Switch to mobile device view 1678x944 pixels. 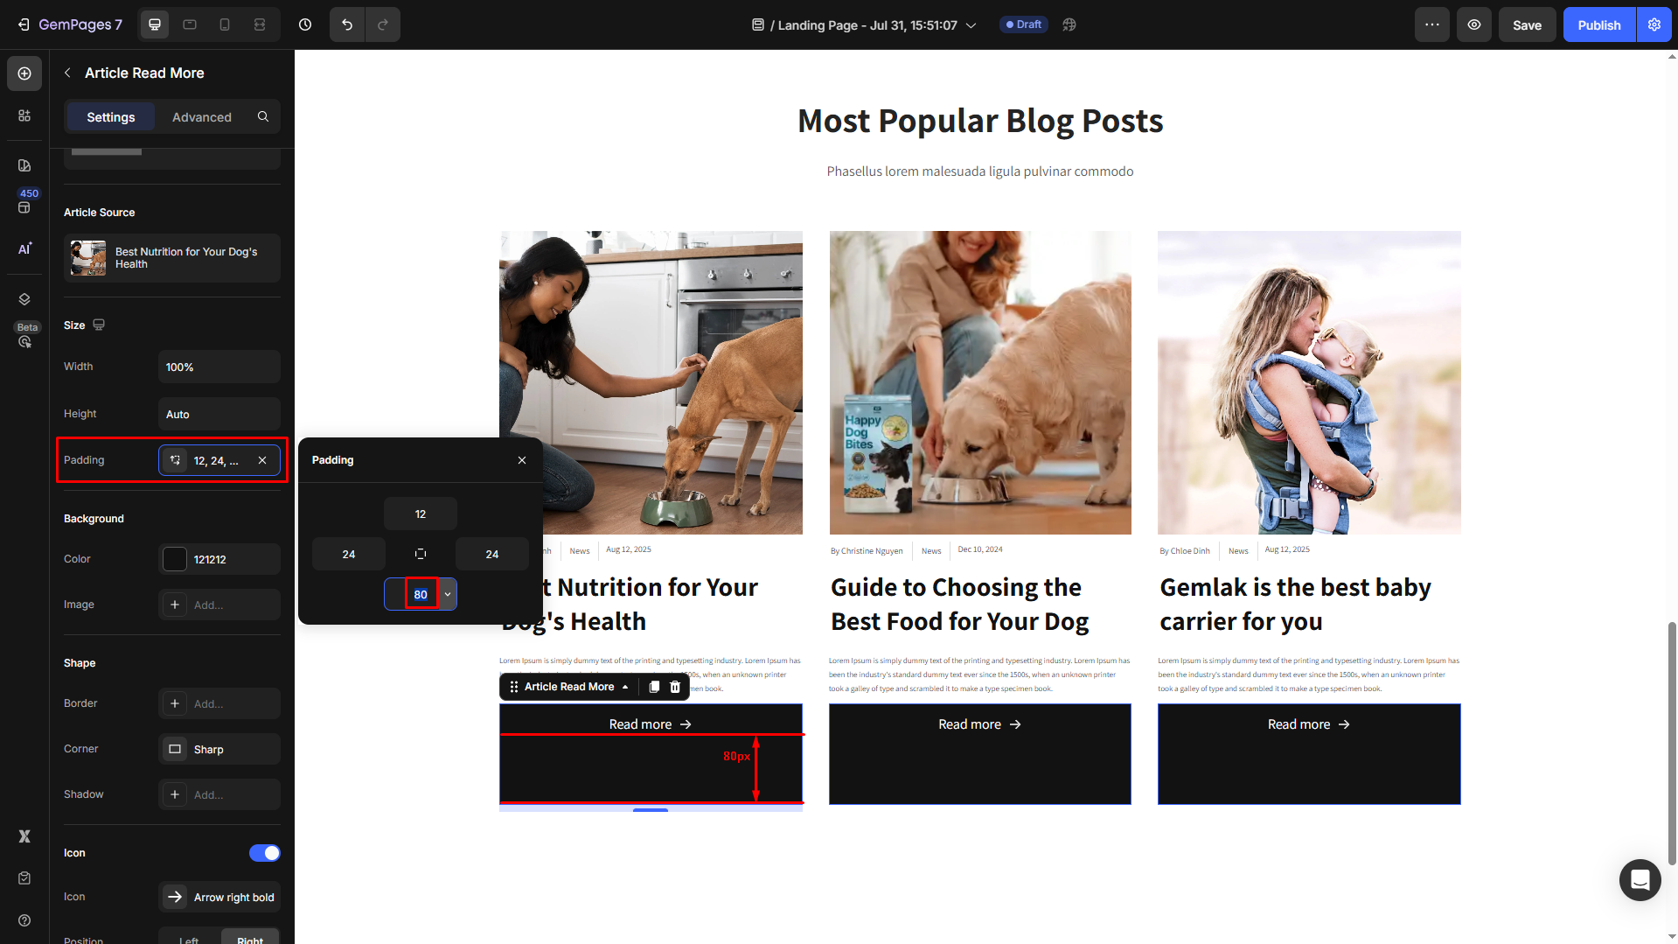(x=225, y=24)
